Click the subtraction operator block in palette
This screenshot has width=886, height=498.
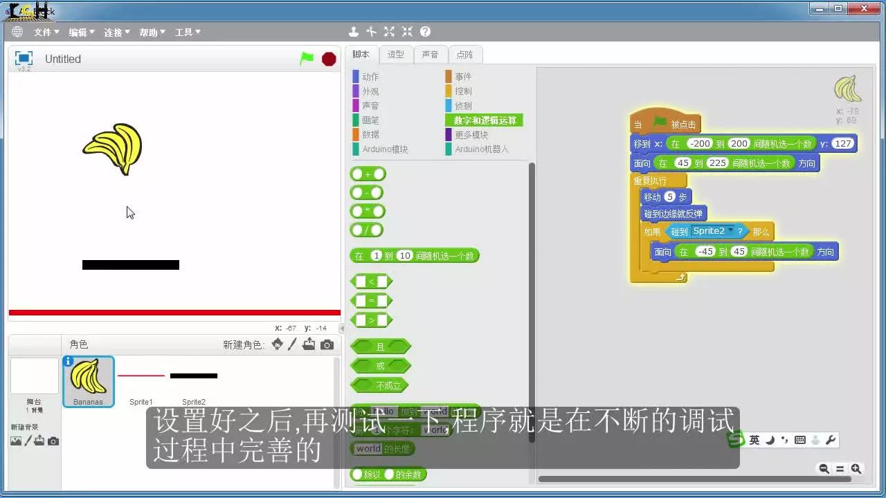click(x=367, y=193)
